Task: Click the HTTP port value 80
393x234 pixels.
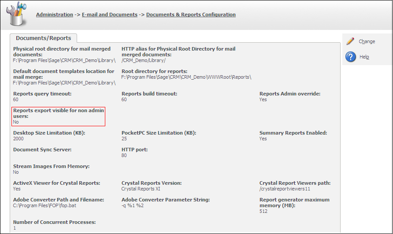Action: click(x=124, y=155)
